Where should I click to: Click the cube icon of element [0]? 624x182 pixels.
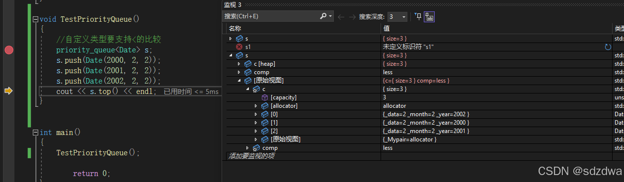265,114
